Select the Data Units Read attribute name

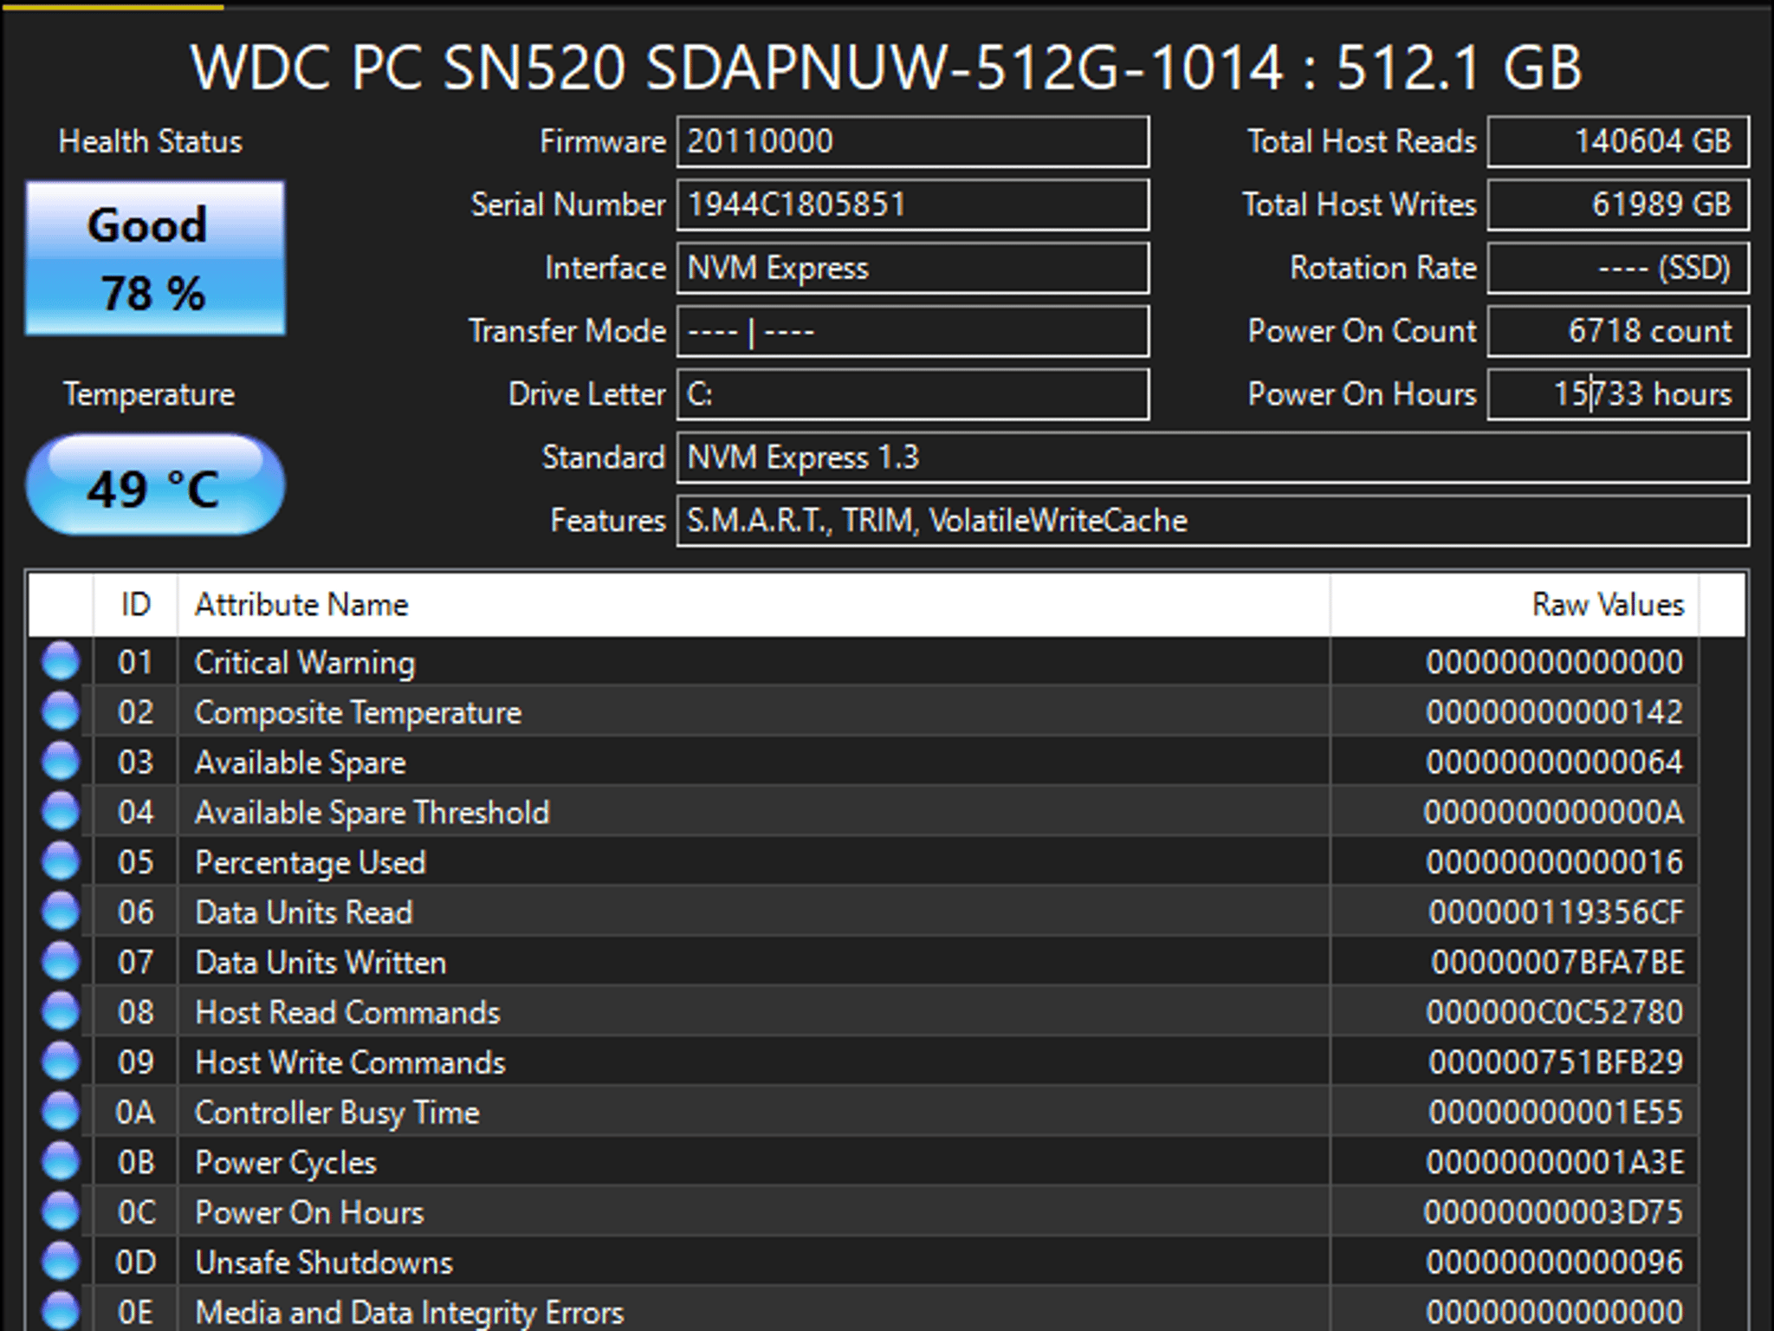click(304, 912)
